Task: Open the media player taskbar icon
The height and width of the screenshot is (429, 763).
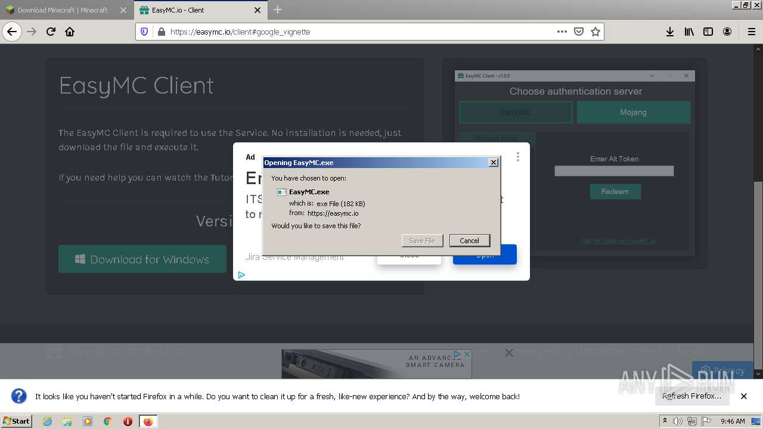Action: [x=88, y=421]
